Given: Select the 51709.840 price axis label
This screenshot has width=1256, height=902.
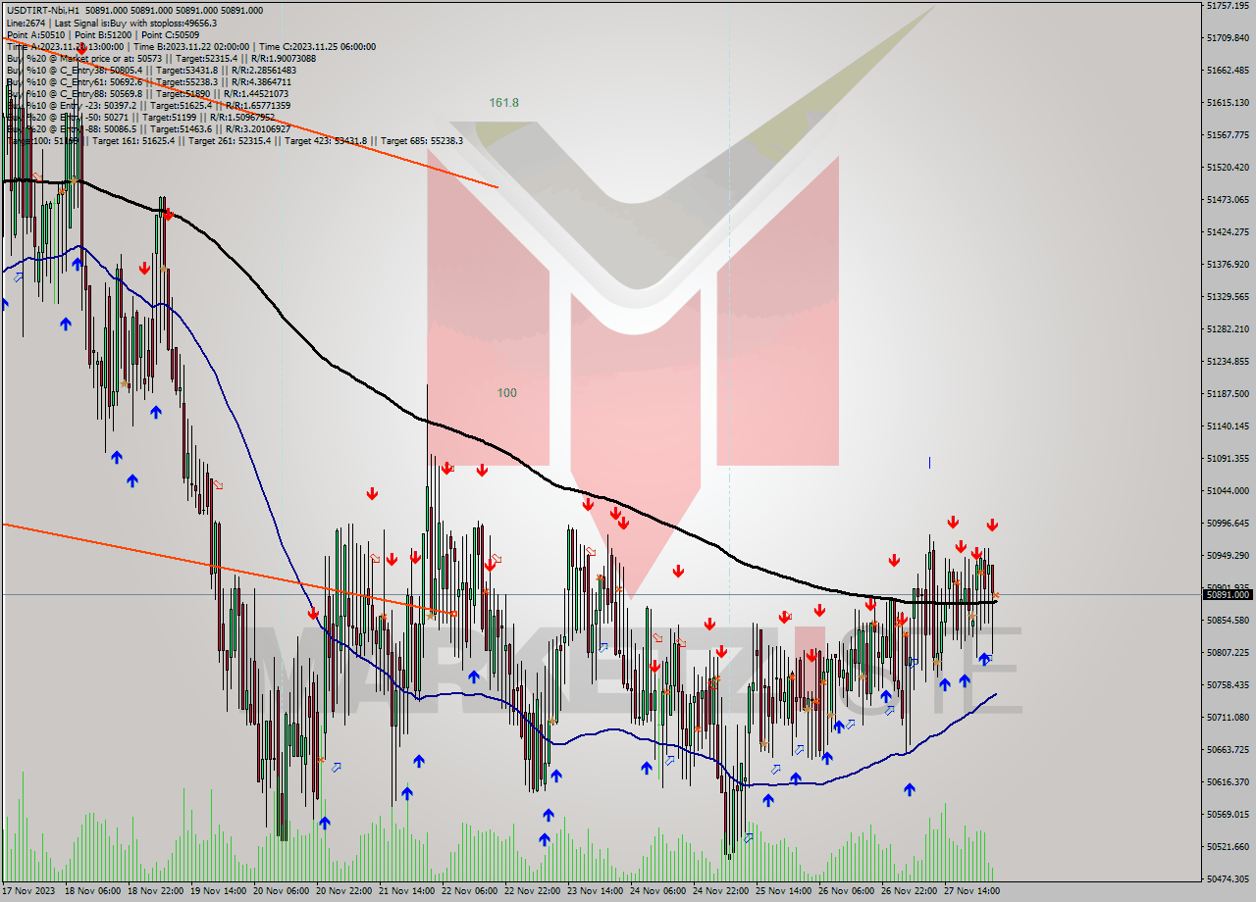Looking at the screenshot, I should (x=1228, y=37).
